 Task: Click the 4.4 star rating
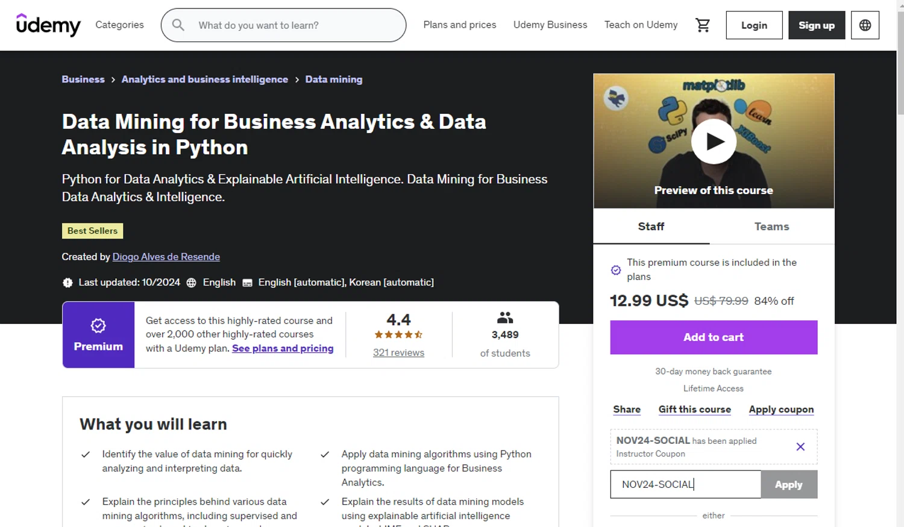tap(398, 334)
